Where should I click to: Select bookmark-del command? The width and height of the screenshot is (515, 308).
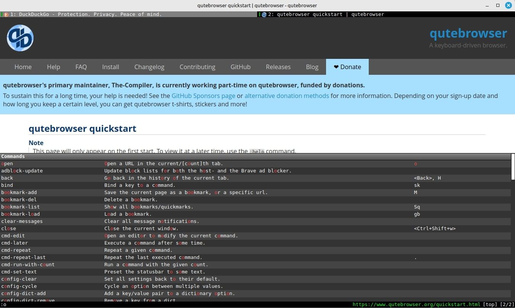coord(255,200)
